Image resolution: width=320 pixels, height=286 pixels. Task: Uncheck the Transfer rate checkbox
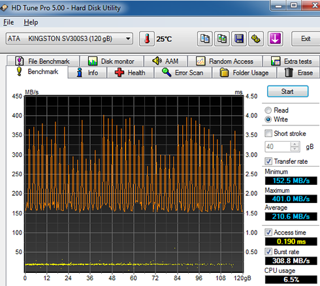268,161
